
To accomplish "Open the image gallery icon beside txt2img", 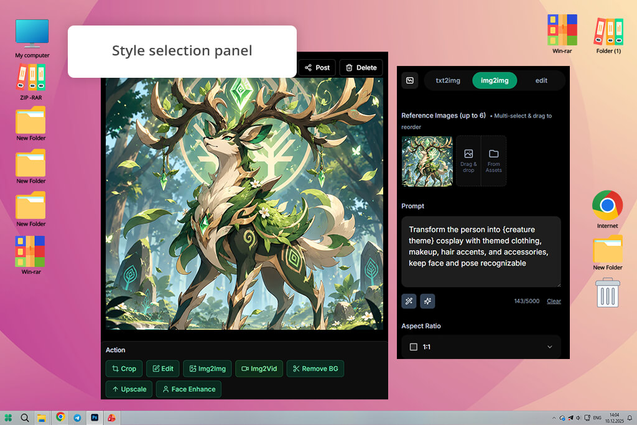I will pos(410,80).
